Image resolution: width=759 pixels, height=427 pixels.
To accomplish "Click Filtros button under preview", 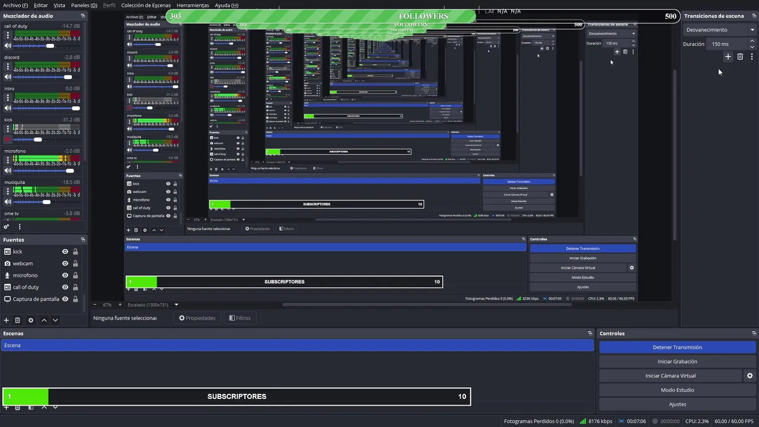I will (x=240, y=318).
